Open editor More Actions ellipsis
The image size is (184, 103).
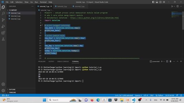click(x=181, y=6)
